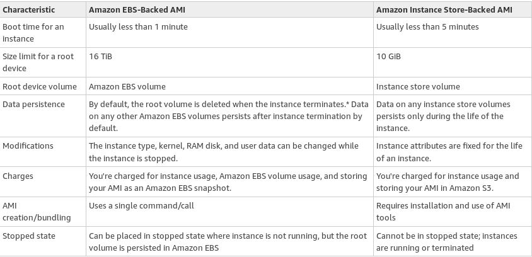Select the "Data persistence" row label
Viewport: 532px width, 257px height.
click(33, 104)
